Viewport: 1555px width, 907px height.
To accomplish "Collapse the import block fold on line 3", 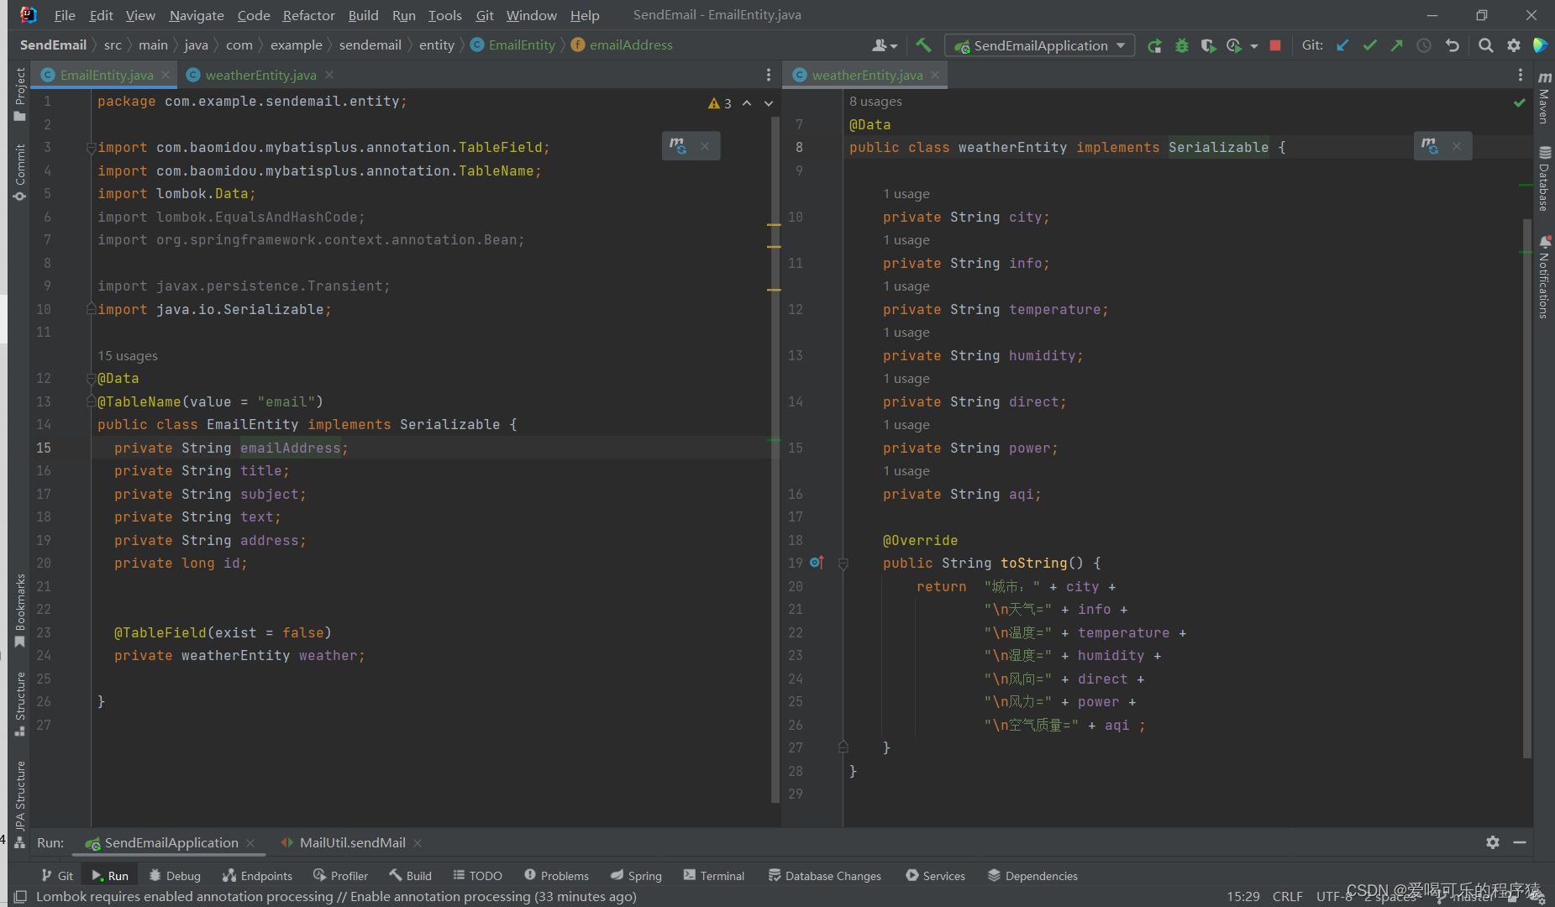I will (x=91, y=148).
